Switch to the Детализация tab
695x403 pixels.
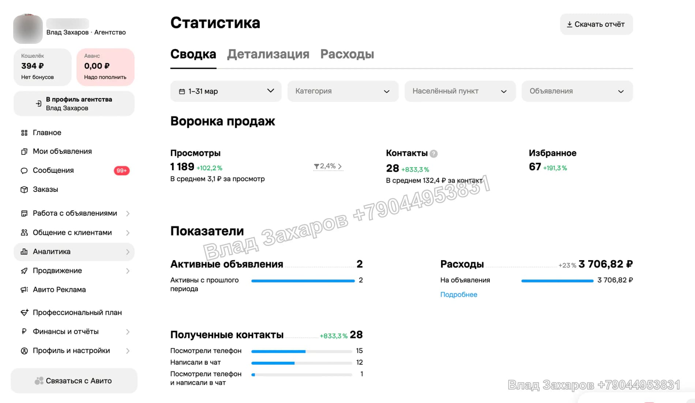(268, 54)
